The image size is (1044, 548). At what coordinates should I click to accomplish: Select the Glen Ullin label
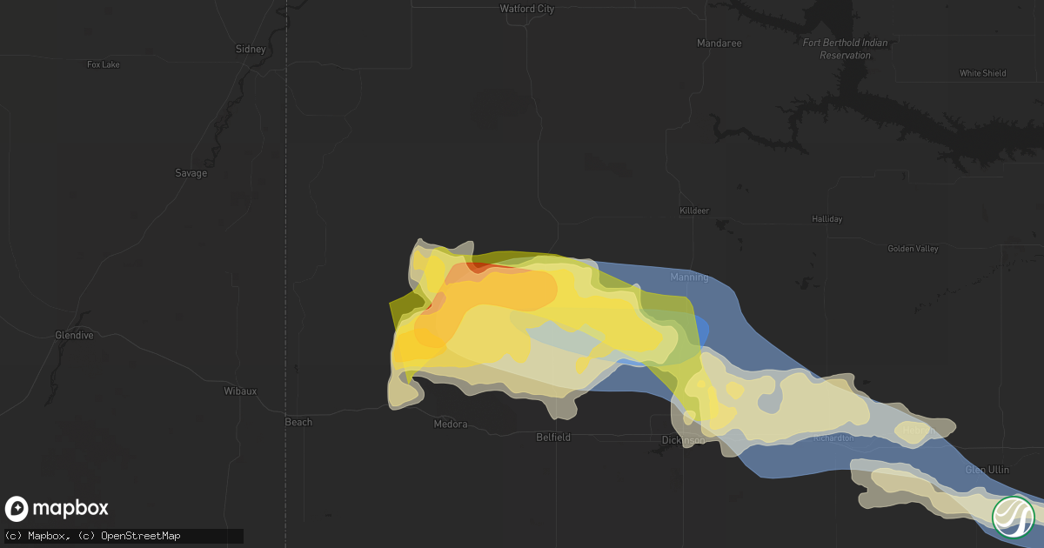coord(987,470)
